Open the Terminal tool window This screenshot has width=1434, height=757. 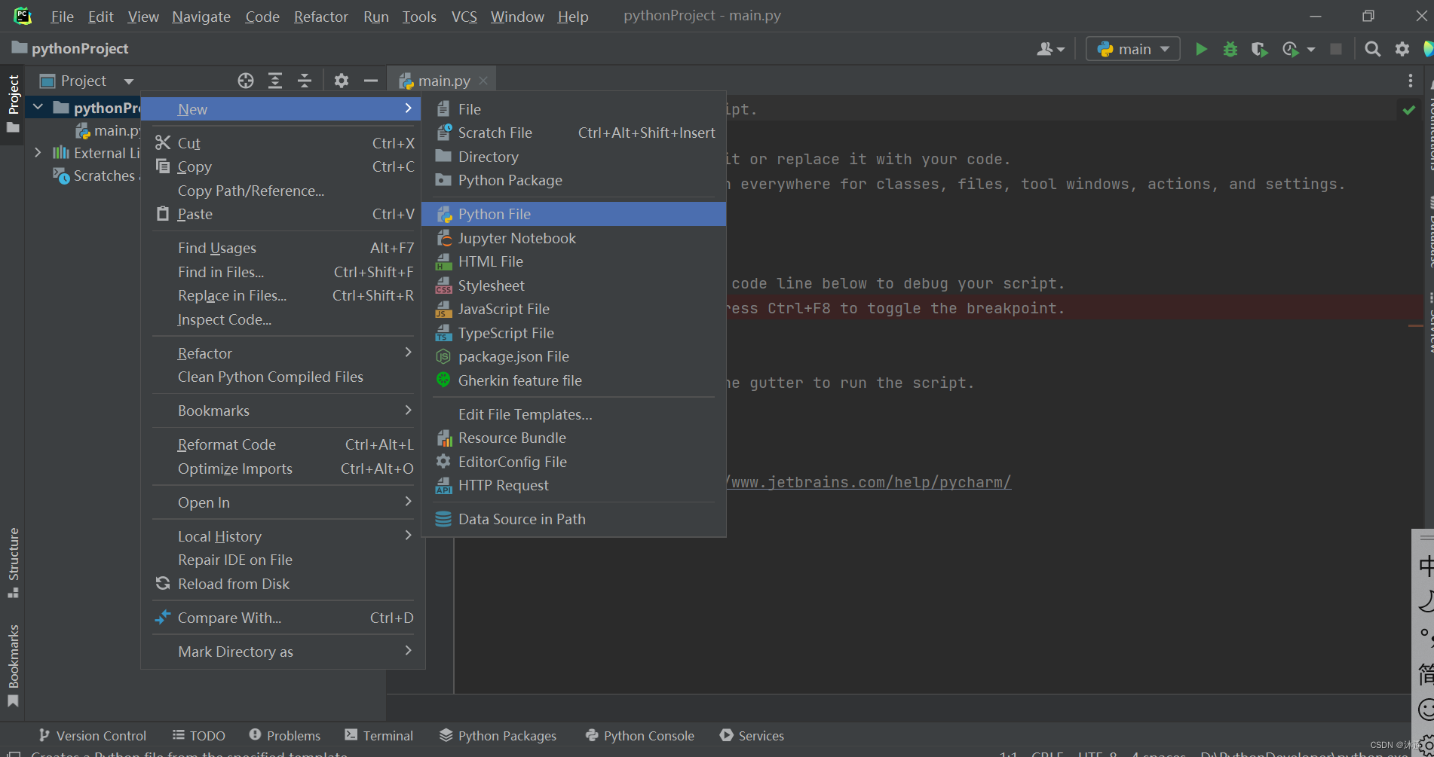point(379,735)
